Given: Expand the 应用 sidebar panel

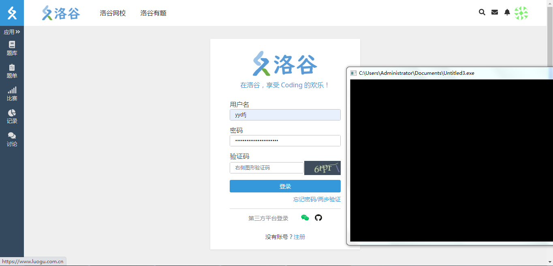Looking at the screenshot, I should click(x=12, y=32).
